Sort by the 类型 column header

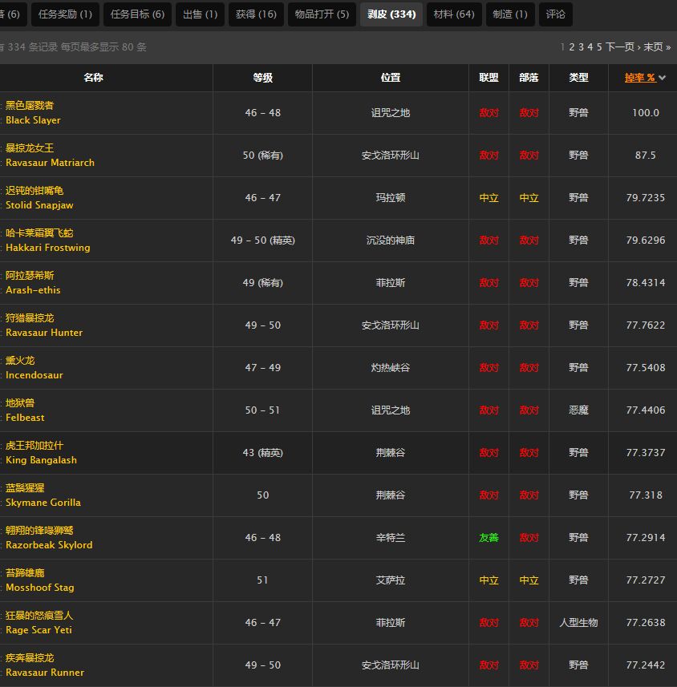[x=579, y=78]
